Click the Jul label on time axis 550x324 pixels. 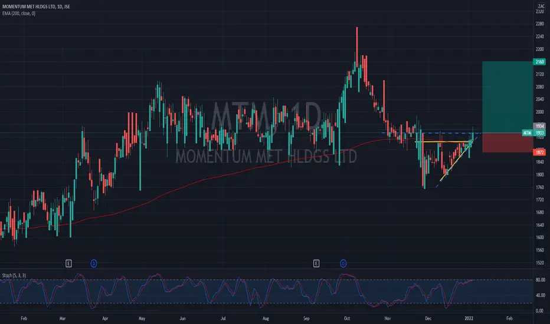(223, 318)
